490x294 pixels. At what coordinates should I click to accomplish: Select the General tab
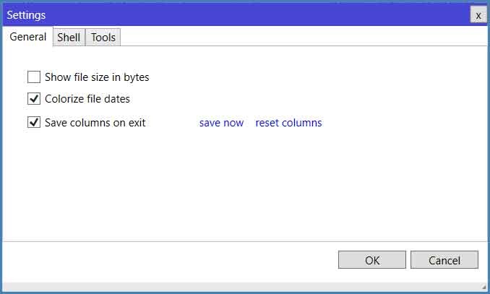pyautogui.click(x=28, y=37)
